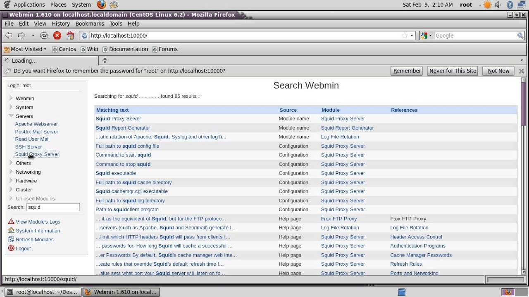Open SSH Server link

tap(29, 146)
